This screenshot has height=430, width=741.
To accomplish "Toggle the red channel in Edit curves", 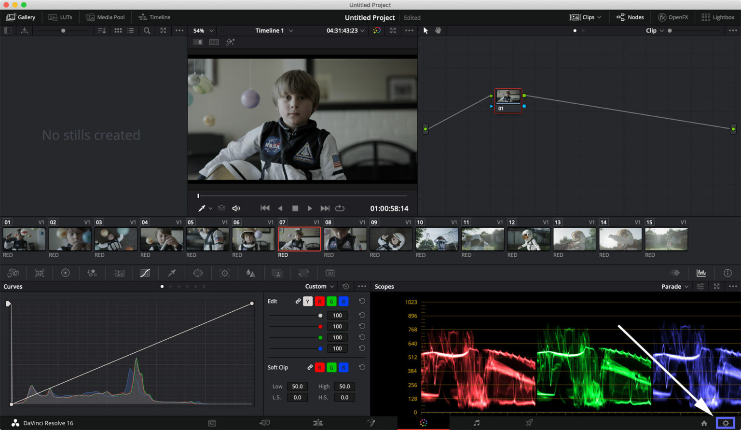I will [319, 301].
